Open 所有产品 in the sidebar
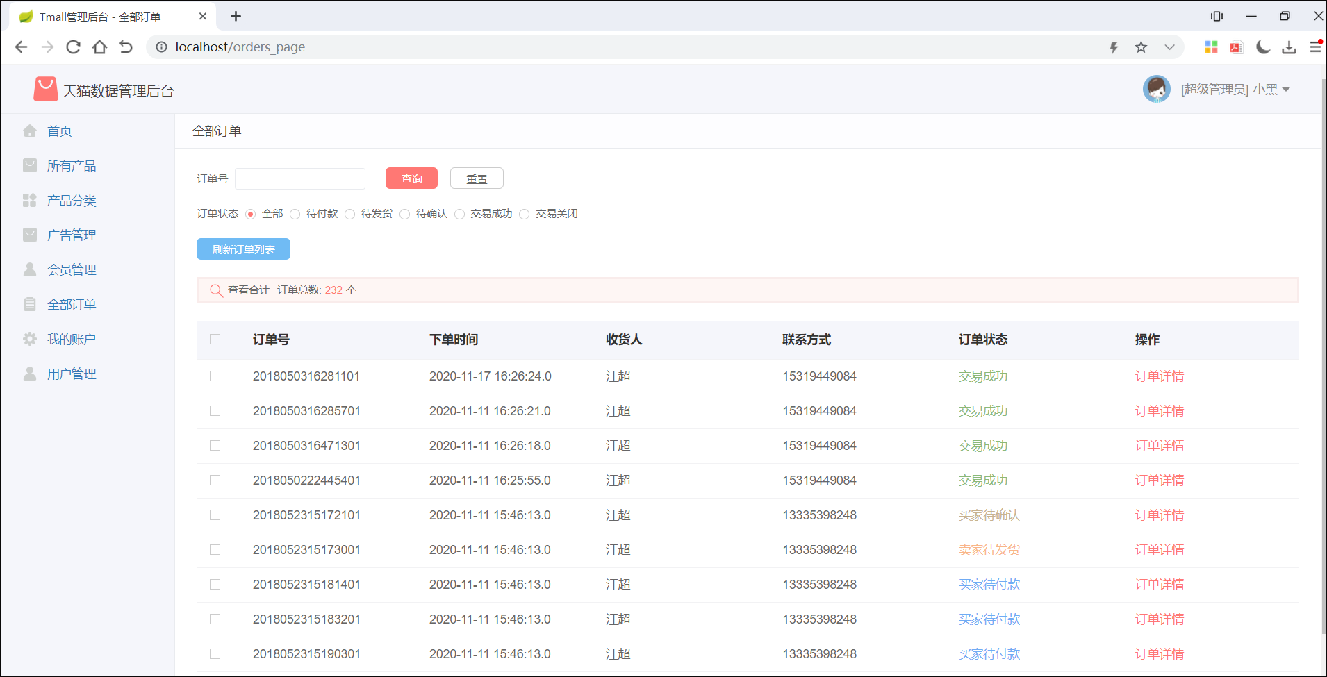The height and width of the screenshot is (677, 1327). [x=72, y=165]
